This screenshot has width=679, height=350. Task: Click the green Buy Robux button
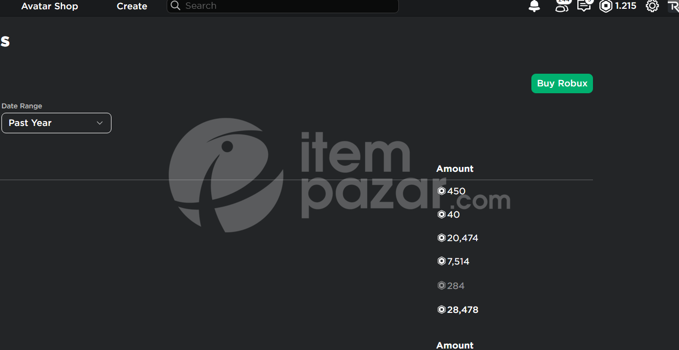562,83
